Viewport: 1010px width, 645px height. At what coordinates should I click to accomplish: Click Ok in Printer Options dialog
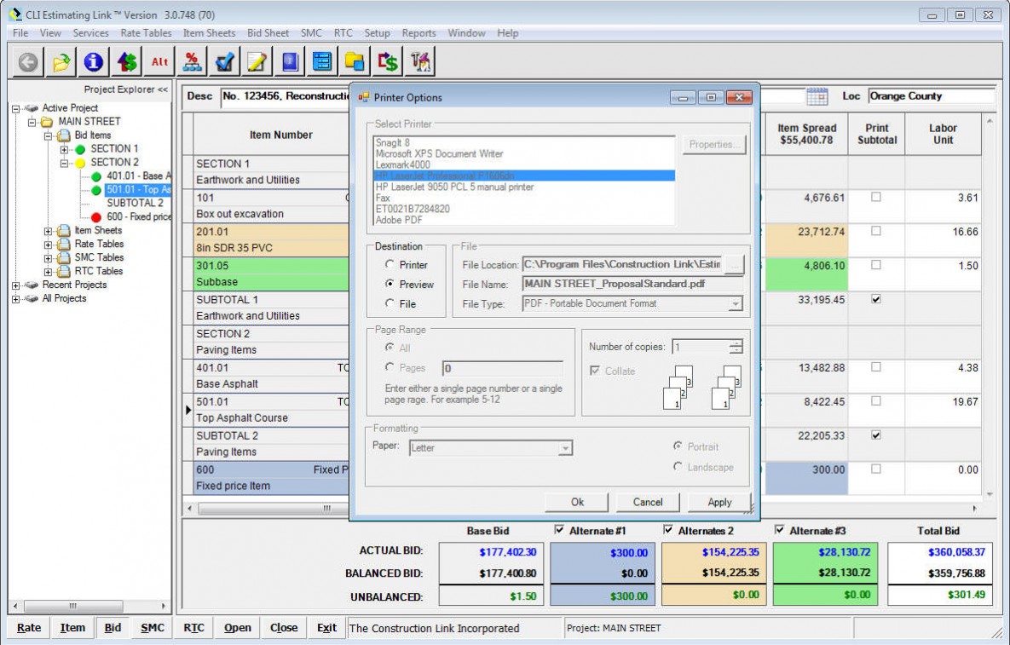tap(577, 502)
